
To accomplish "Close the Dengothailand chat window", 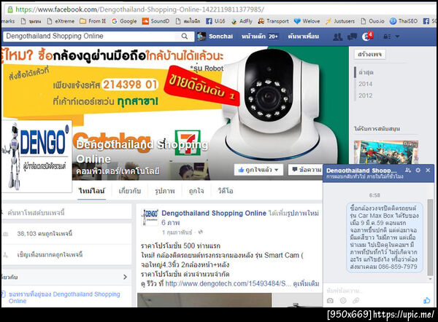I will point(428,170).
